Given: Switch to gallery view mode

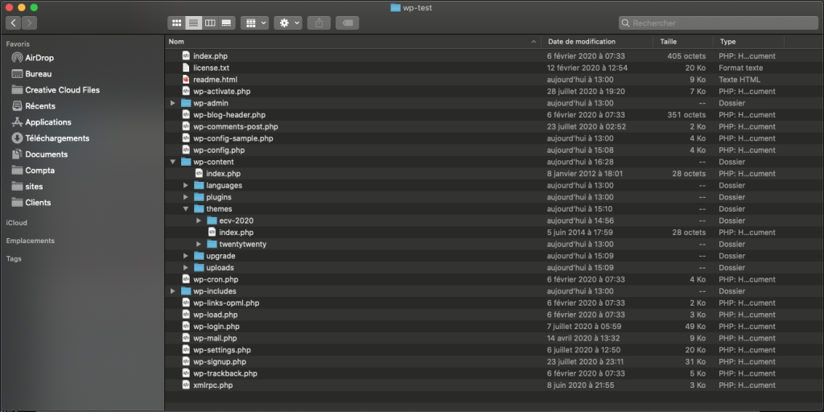Looking at the screenshot, I should (x=226, y=23).
